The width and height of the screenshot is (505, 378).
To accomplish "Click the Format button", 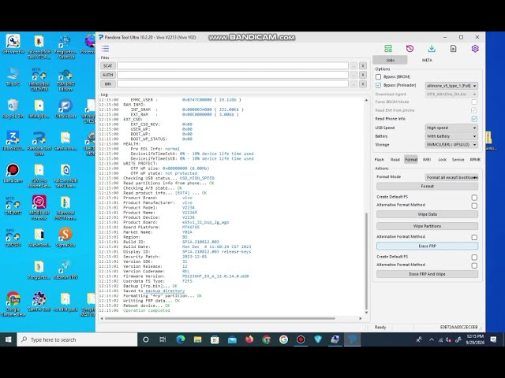I will (427, 186).
